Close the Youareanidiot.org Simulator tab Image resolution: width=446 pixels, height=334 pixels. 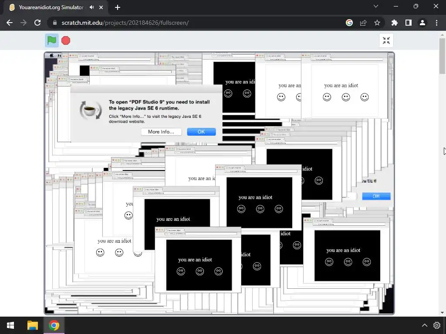101,7
